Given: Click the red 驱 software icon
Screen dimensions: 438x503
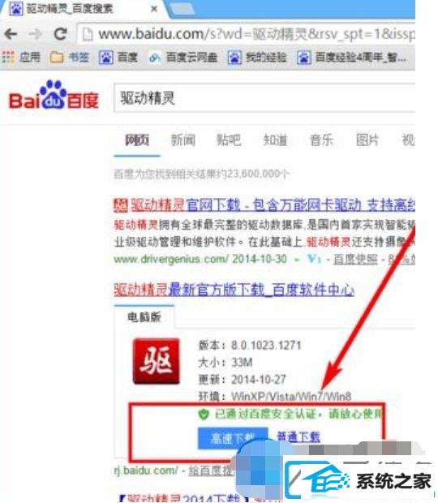Looking at the screenshot, I should click(157, 361).
